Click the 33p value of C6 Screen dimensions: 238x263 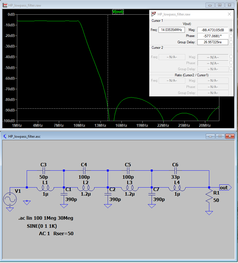coord(175,177)
